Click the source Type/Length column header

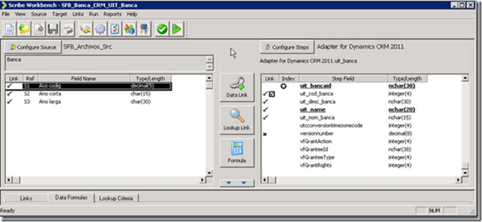[151, 79]
